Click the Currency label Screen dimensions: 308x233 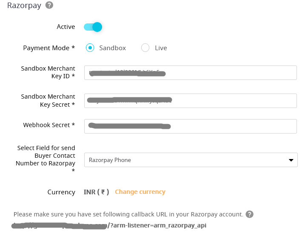[61, 192]
